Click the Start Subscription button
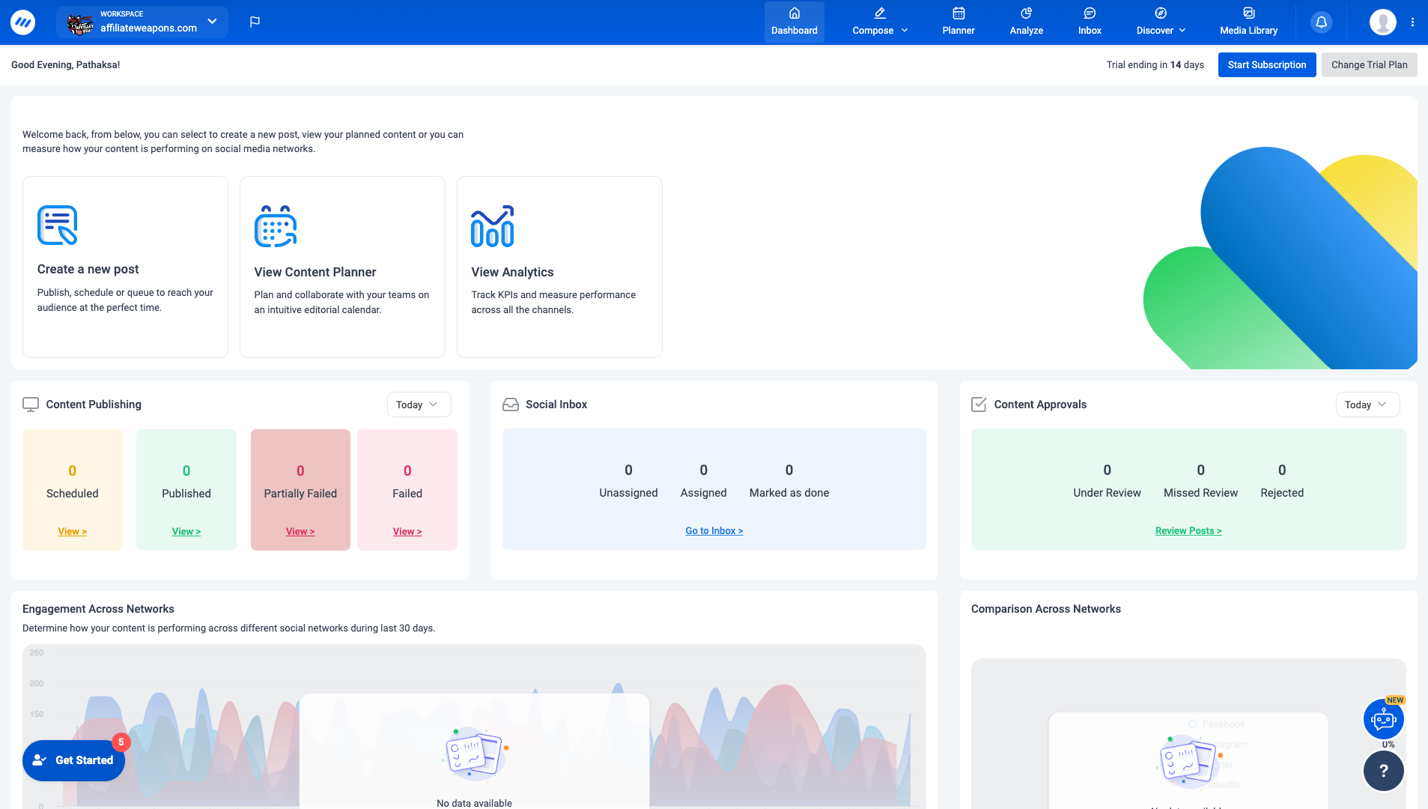The width and height of the screenshot is (1428, 809). [1266, 64]
